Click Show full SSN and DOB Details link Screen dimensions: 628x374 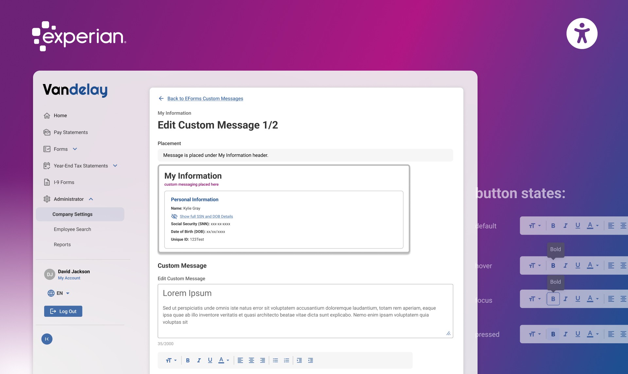pyautogui.click(x=206, y=216)
